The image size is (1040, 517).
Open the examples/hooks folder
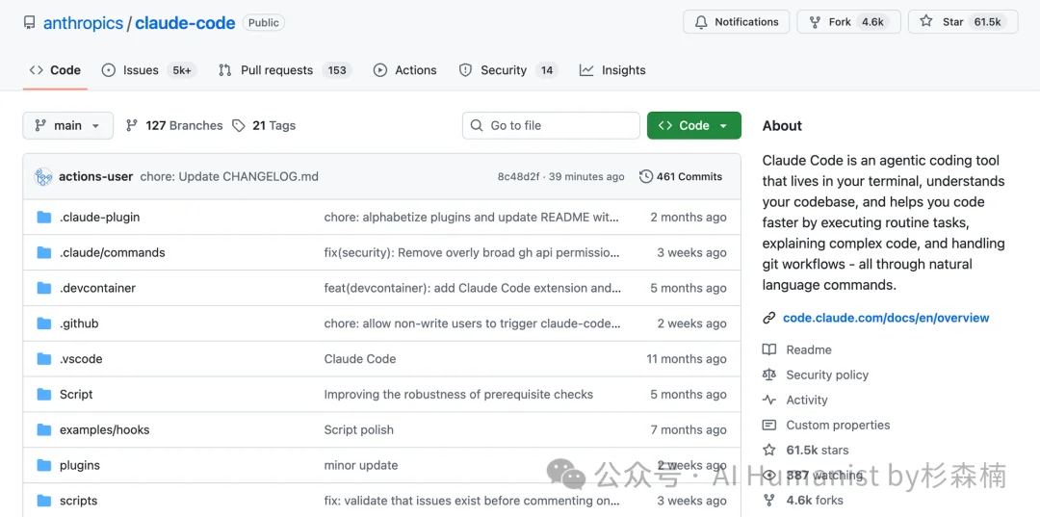point(104,430)
